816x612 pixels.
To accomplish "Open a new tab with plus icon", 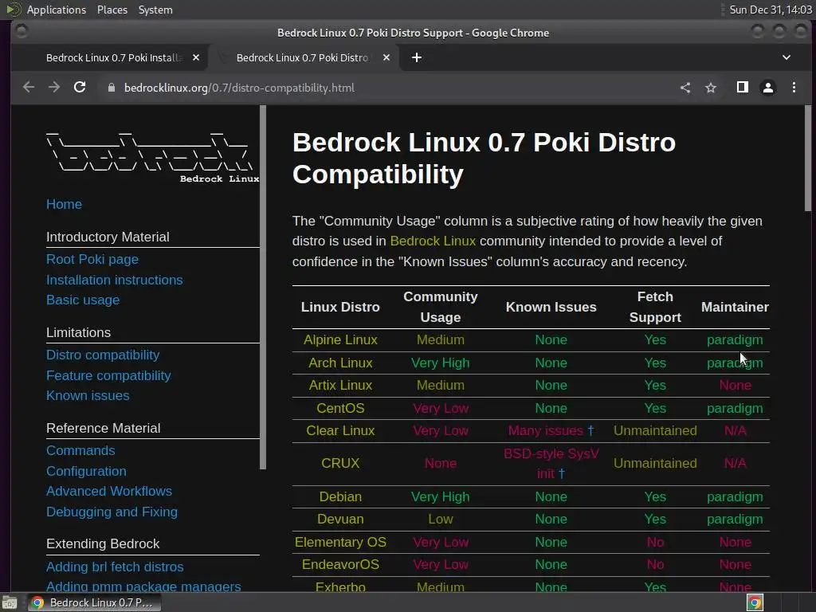I will point(416,57).
